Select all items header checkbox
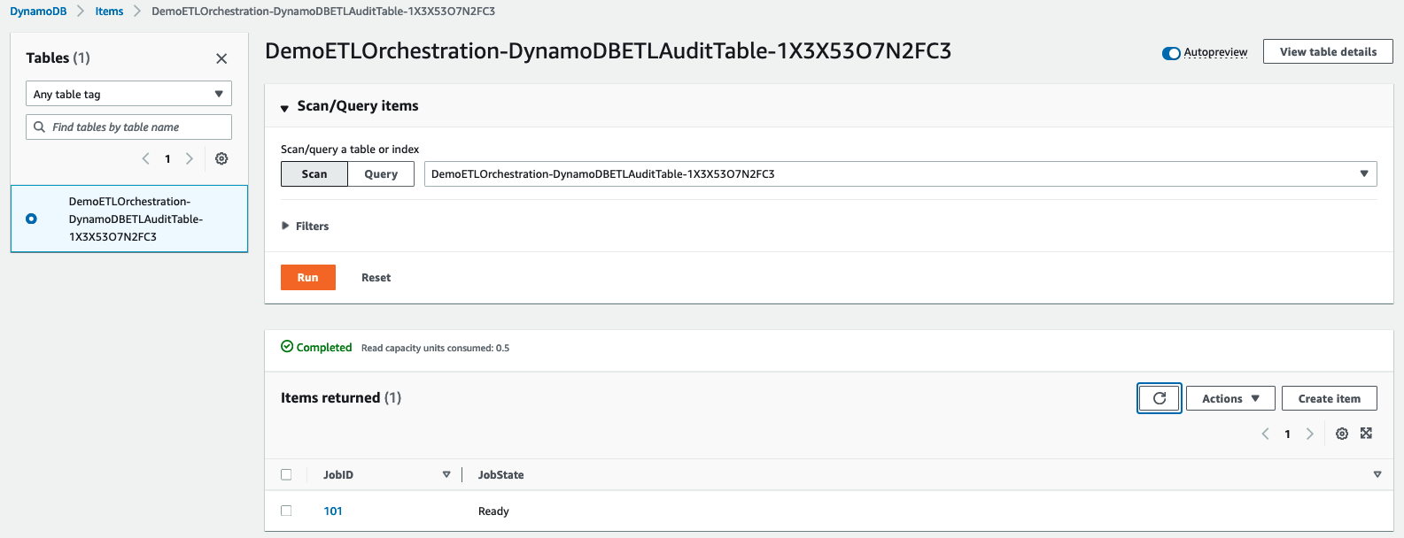1404x538 pixels. point(286,474)
